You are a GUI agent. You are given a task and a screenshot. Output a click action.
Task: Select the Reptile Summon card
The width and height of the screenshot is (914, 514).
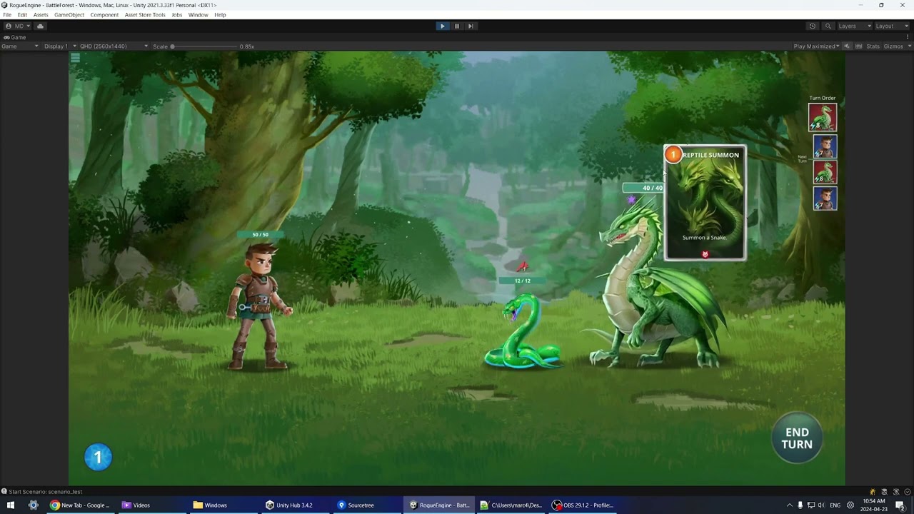(705, 203)
